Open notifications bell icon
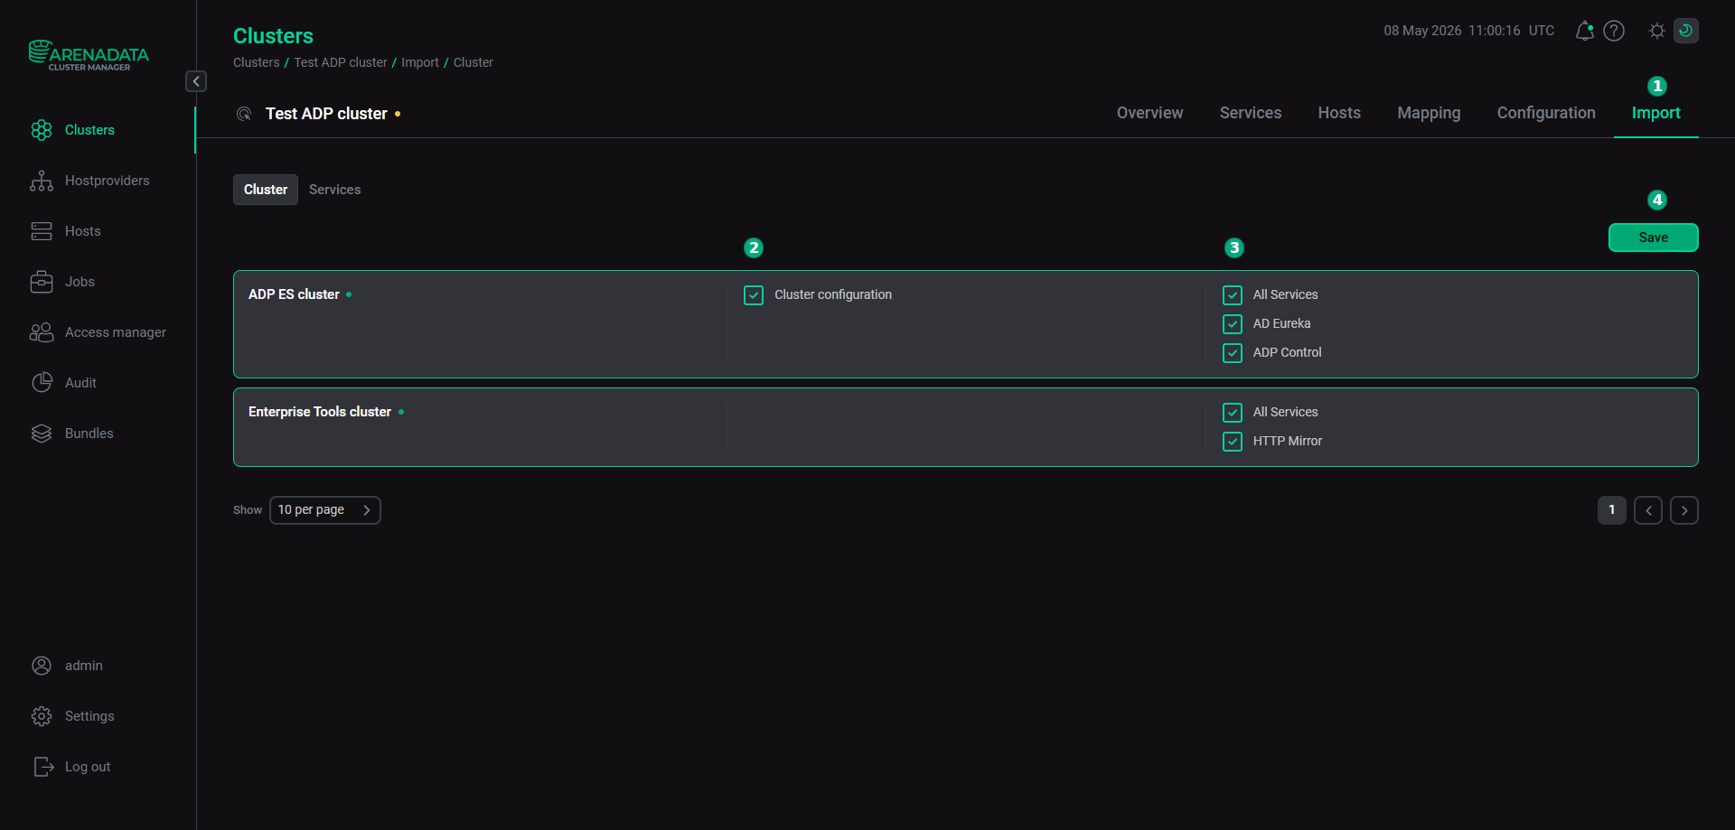This screenshot has height=830, width=1735. pos(1584,31)
